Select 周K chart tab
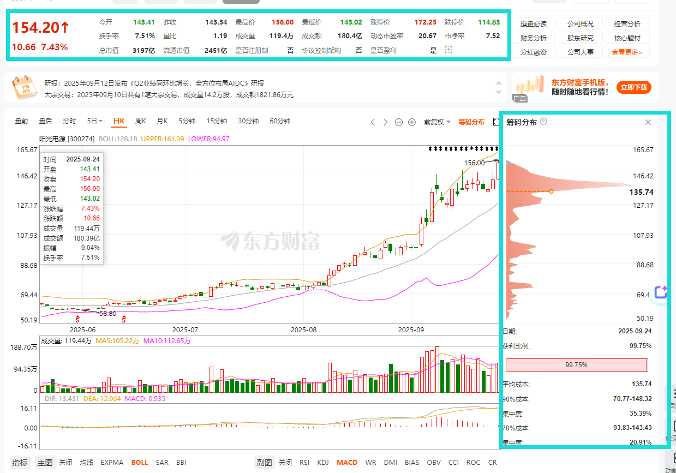Screen dimensions: 676x473 click(x=140, y=121)
